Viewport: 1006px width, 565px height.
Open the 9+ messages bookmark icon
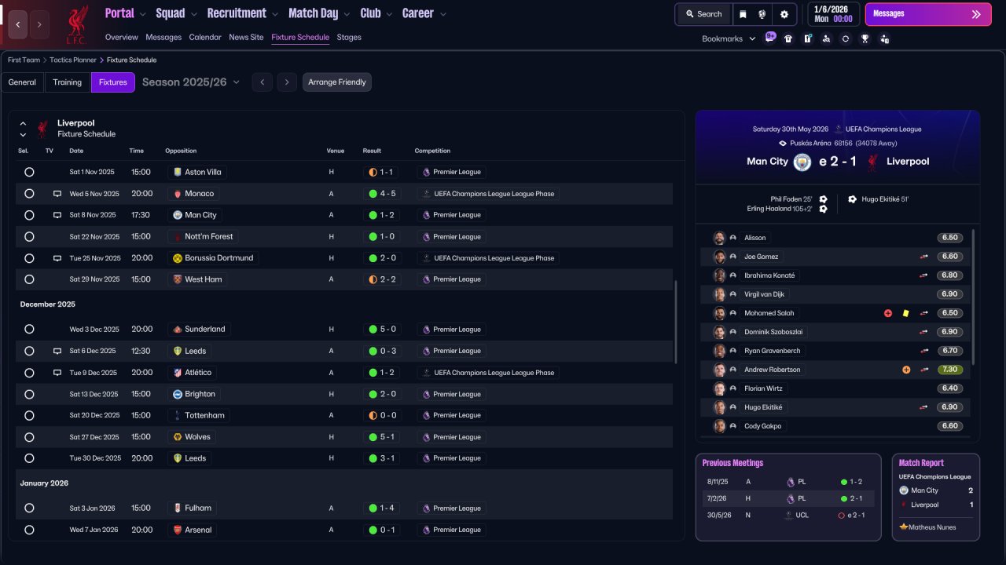[770, 38]
